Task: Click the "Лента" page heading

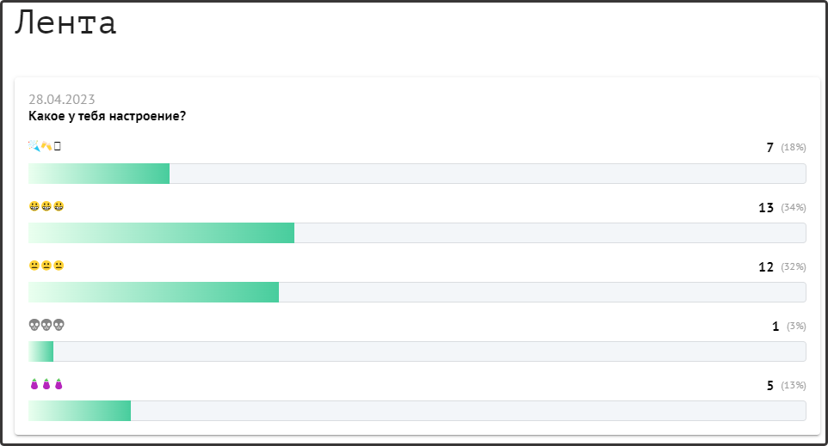Action: [x=65, y=23]
